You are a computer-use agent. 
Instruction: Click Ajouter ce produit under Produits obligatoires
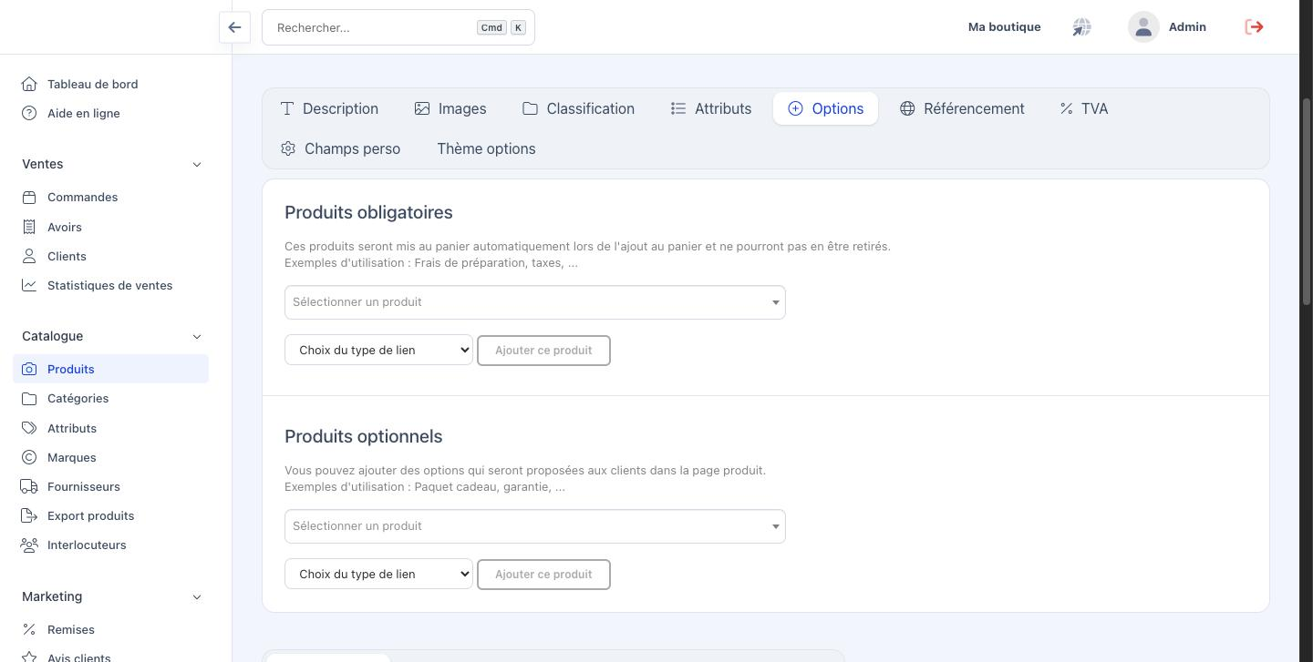543,350
